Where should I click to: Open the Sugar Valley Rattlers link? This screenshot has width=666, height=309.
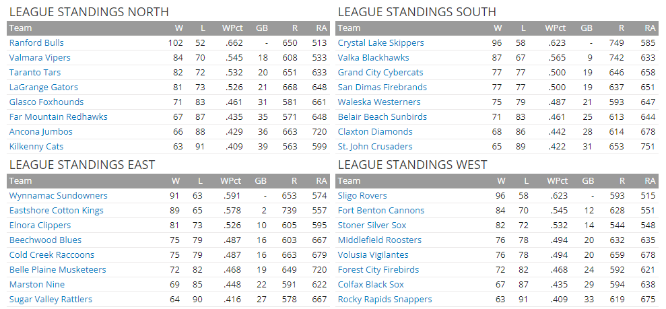click(51, 300)
